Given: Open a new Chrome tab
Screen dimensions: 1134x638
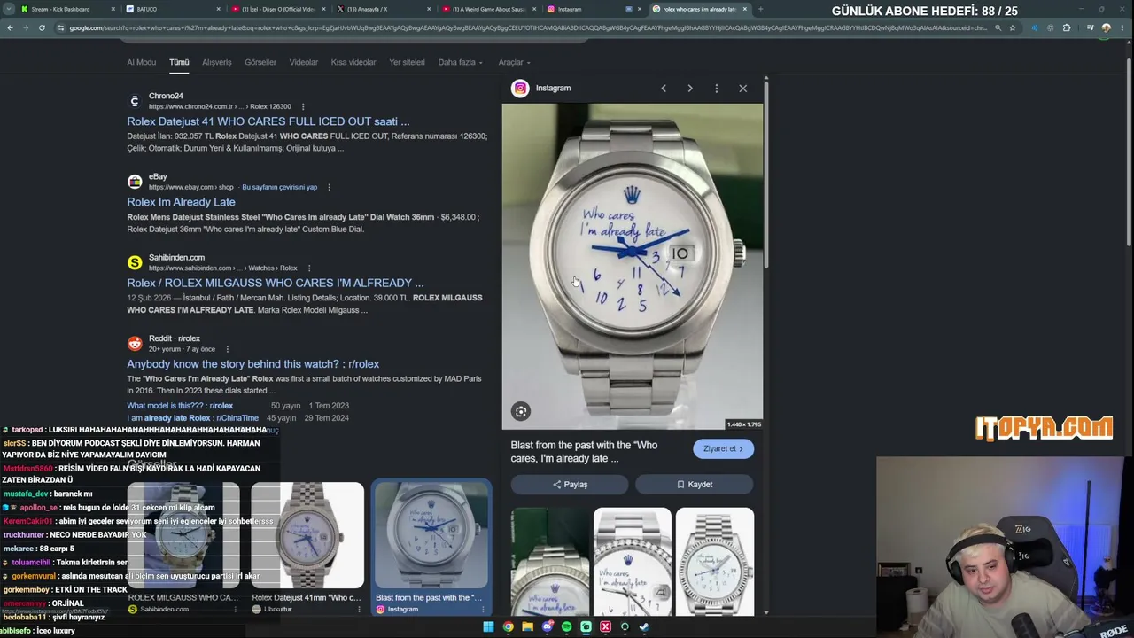Looking at the screenshot, I should (x=760, y=9).
